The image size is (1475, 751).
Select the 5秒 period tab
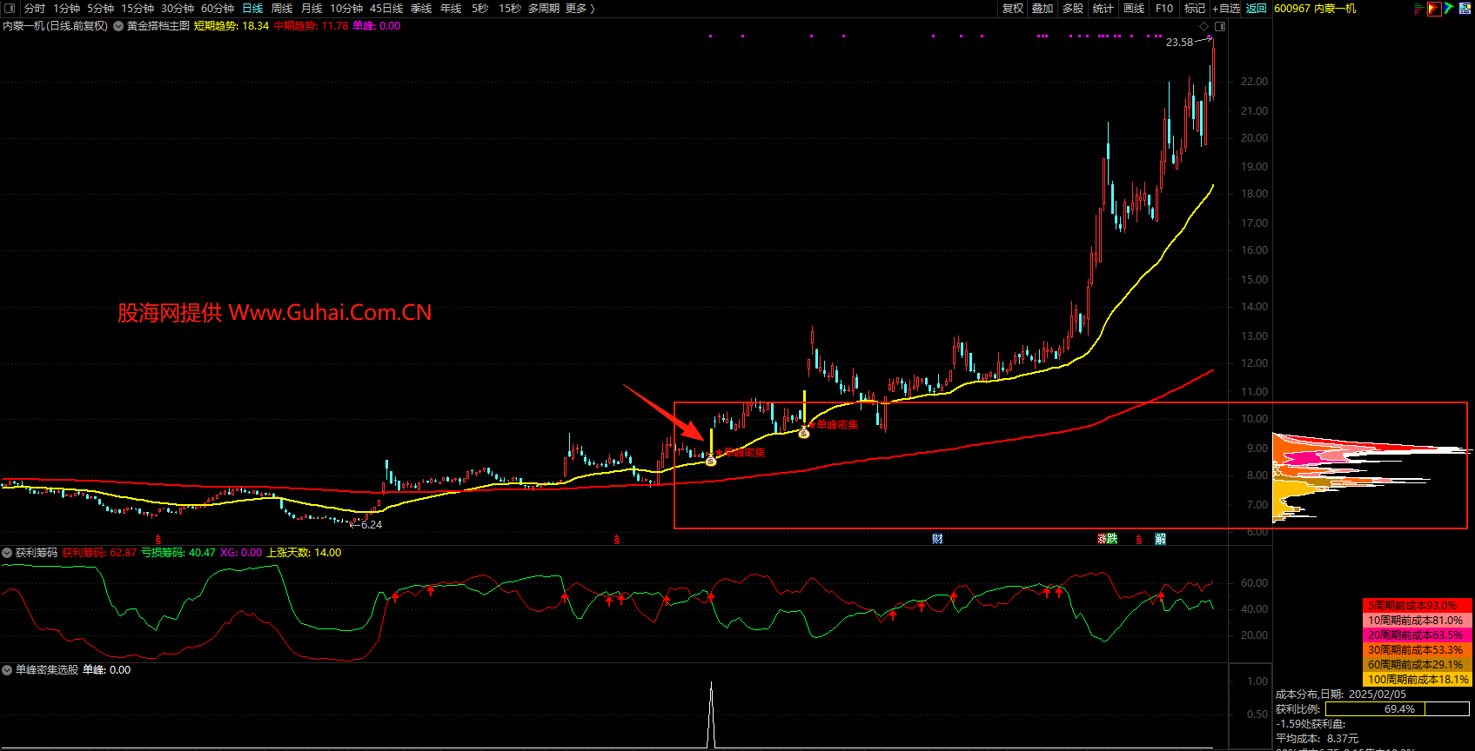[480, 9]
